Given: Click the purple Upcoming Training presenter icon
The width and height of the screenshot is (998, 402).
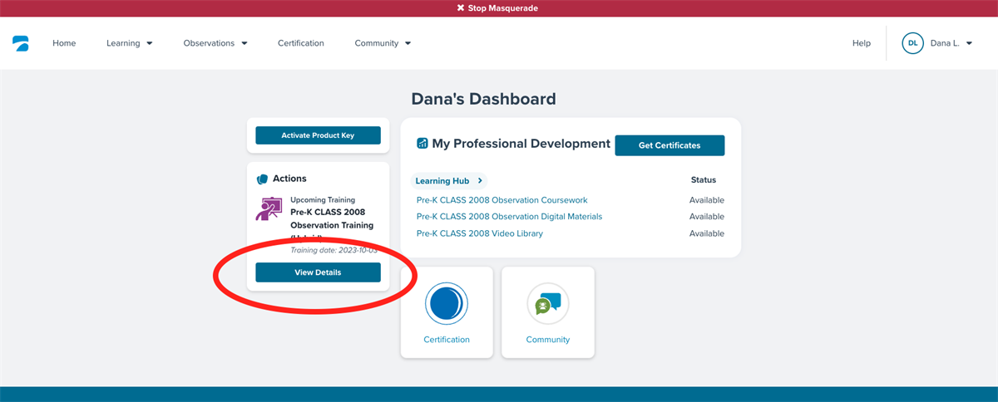Looking at the screenshot, I should pyautogui.click(x=268, y=208).
